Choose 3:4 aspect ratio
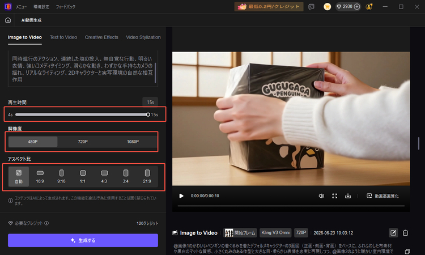The image size is (425, 255). 125,176
